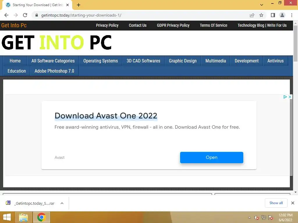Bookmark this page with the star
Viewport: 298px width, 223px height.
click(261, 15)
